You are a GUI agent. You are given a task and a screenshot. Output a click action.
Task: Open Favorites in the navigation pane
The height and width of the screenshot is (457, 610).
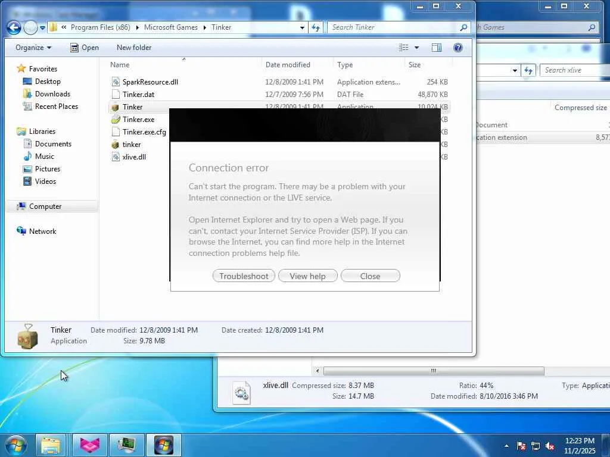point(43,69)
